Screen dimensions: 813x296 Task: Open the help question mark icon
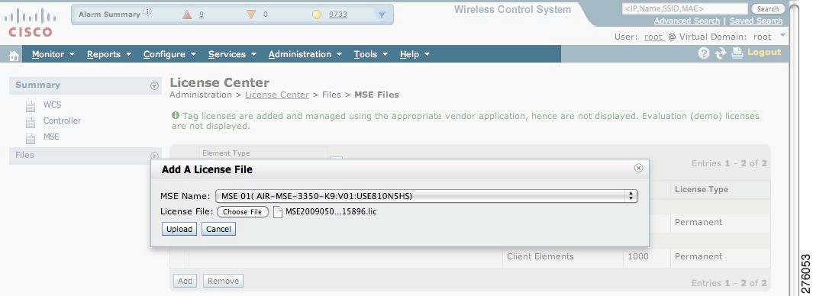click(x=704, y=53)
